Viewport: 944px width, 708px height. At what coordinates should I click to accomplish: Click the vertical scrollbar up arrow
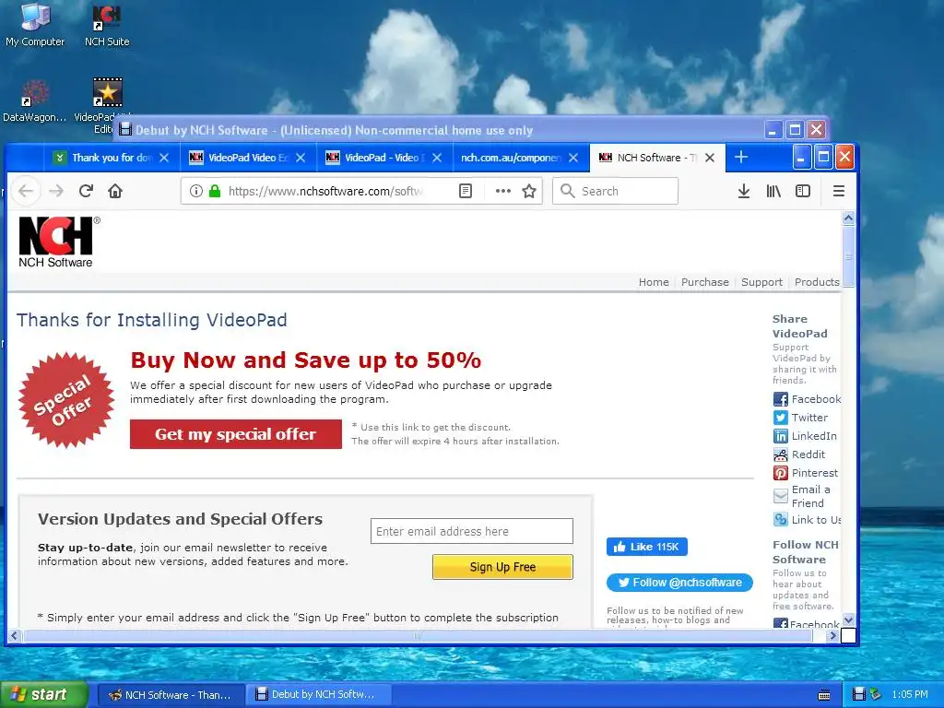point(848,218)
